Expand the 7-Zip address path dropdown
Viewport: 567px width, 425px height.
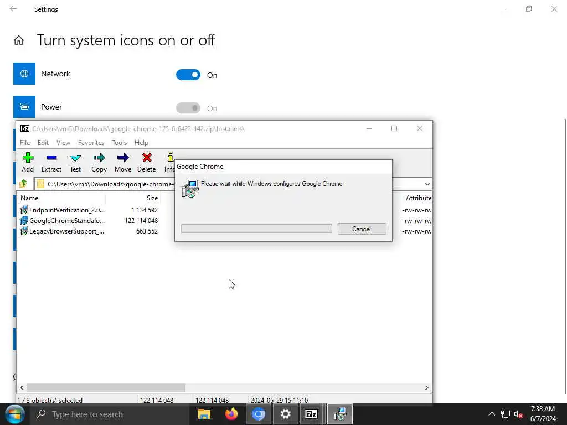(427, 184)
